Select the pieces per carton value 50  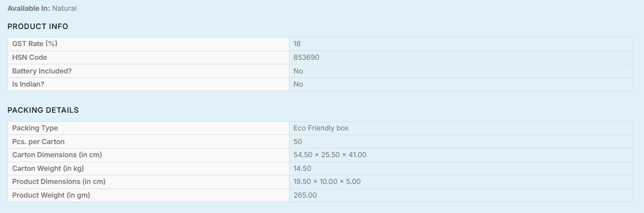click(297, 142)
